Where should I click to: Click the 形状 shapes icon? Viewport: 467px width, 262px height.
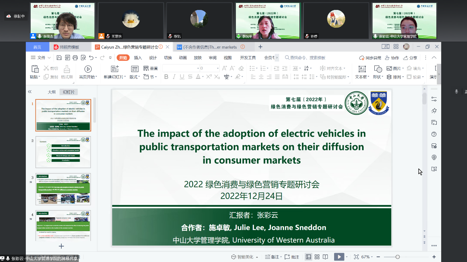click(378, 69)
